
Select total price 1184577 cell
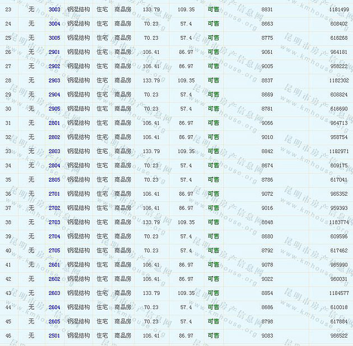(338, 293)
